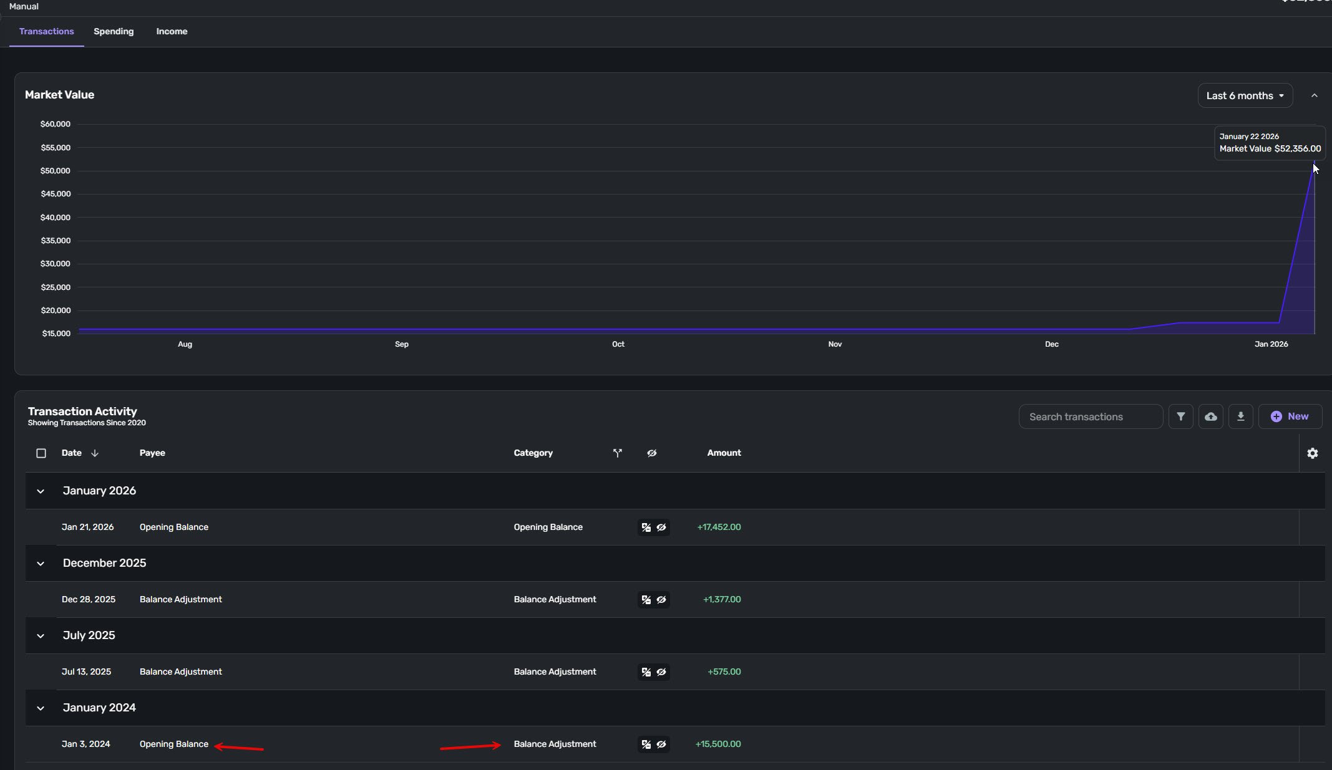The width and height of the screenshot is (1332, 770).
Task: Collapse the January 2026 group
Action: click(x=41, y=491)
